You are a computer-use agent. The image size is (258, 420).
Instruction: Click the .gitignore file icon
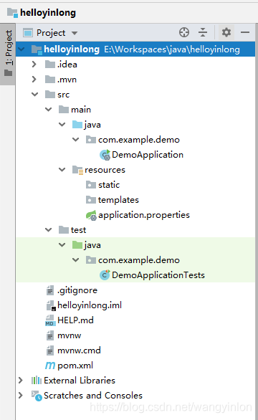tap(50, 290)
